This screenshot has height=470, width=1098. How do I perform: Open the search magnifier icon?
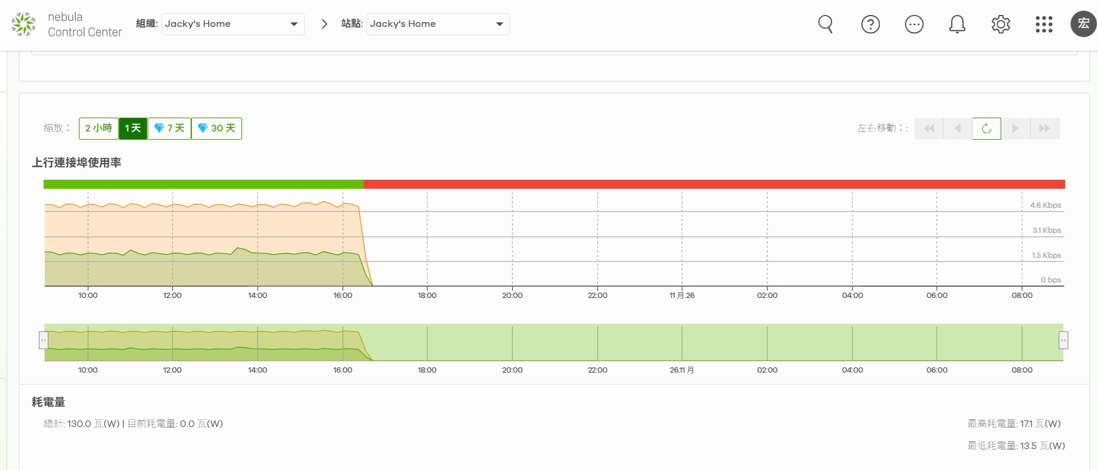point(825,24)
